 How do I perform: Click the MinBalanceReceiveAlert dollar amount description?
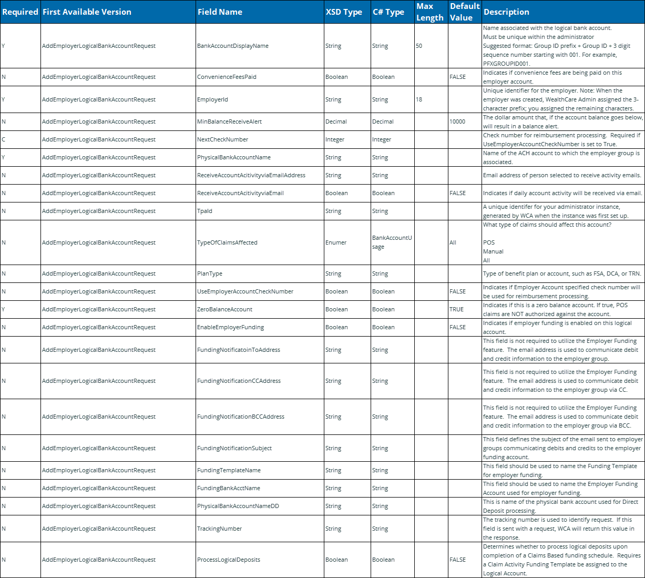(x=563, y=121)
